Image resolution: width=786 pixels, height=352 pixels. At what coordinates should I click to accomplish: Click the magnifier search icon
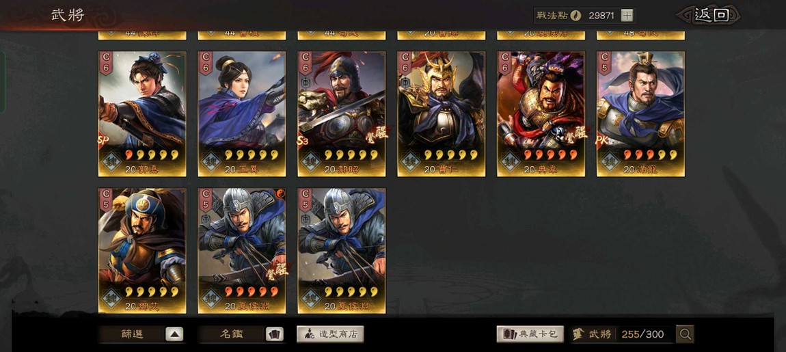[x=685, y=334]
